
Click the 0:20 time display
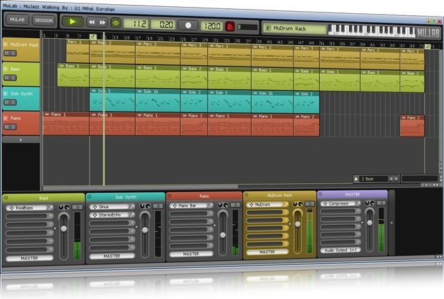[x=164, y=25]
